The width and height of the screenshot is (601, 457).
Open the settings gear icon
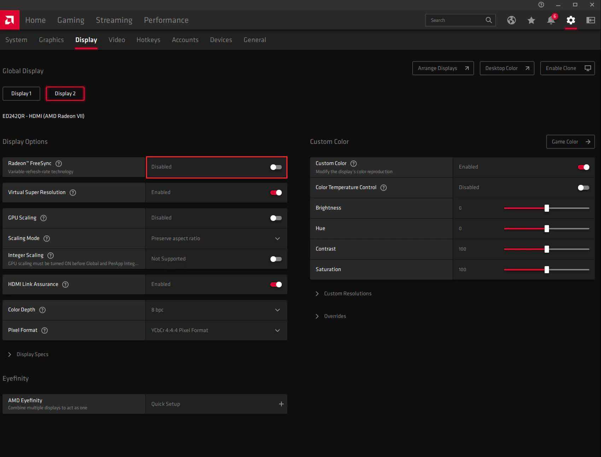tap(571, 20)
